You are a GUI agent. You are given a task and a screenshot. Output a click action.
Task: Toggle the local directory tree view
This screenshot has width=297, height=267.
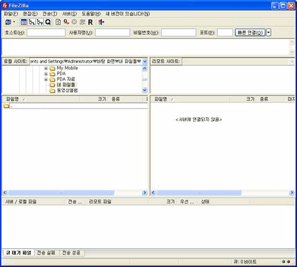tap(32, 22)
